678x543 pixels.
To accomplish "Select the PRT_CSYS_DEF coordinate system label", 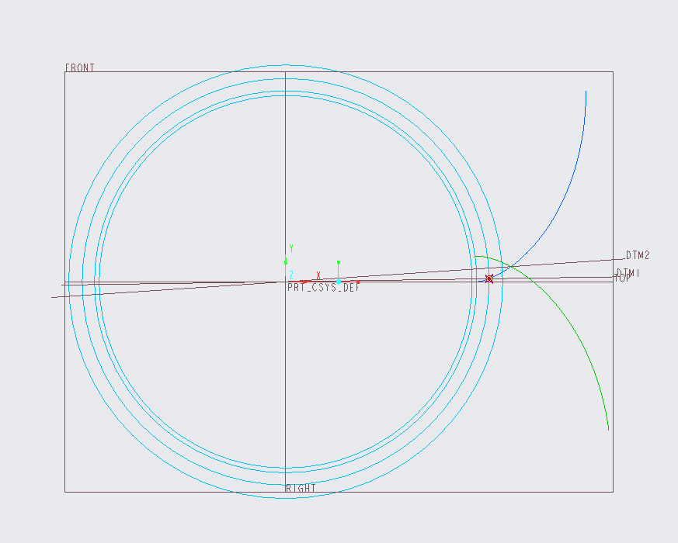I will click(323, 287).
